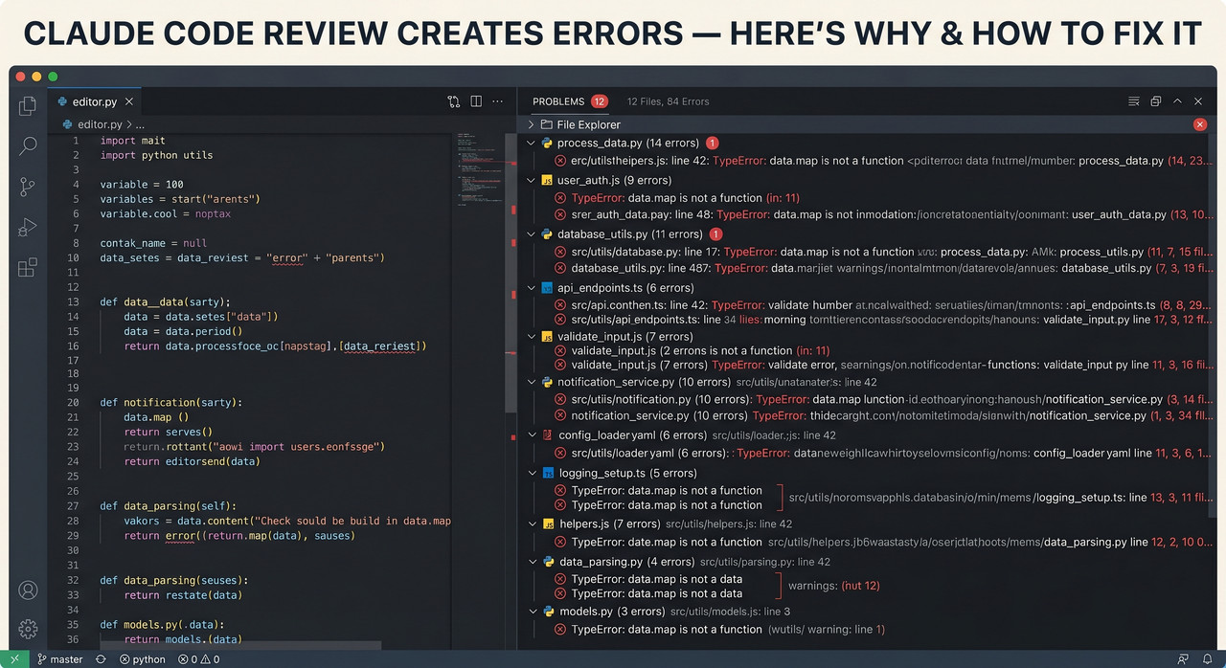Collapse the database_utils.py error group
Viewport: 1226px width, 668px height.
pos(532,234)
